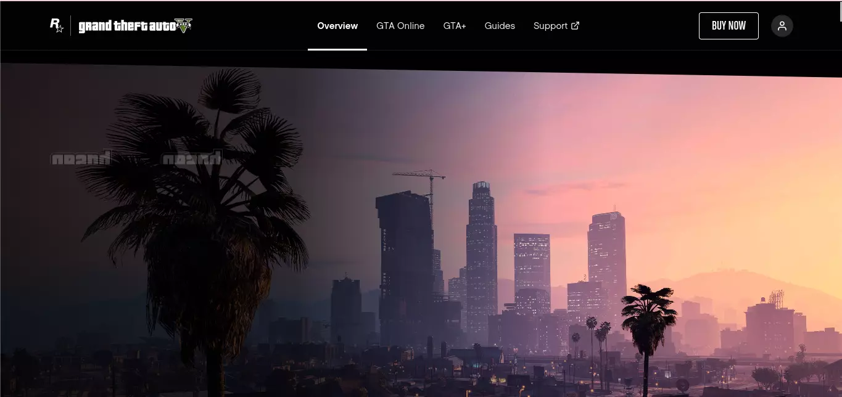Screen dimensions: 842x397
Task: Open the user account profile icon
Action: click(x=782, y=26)
